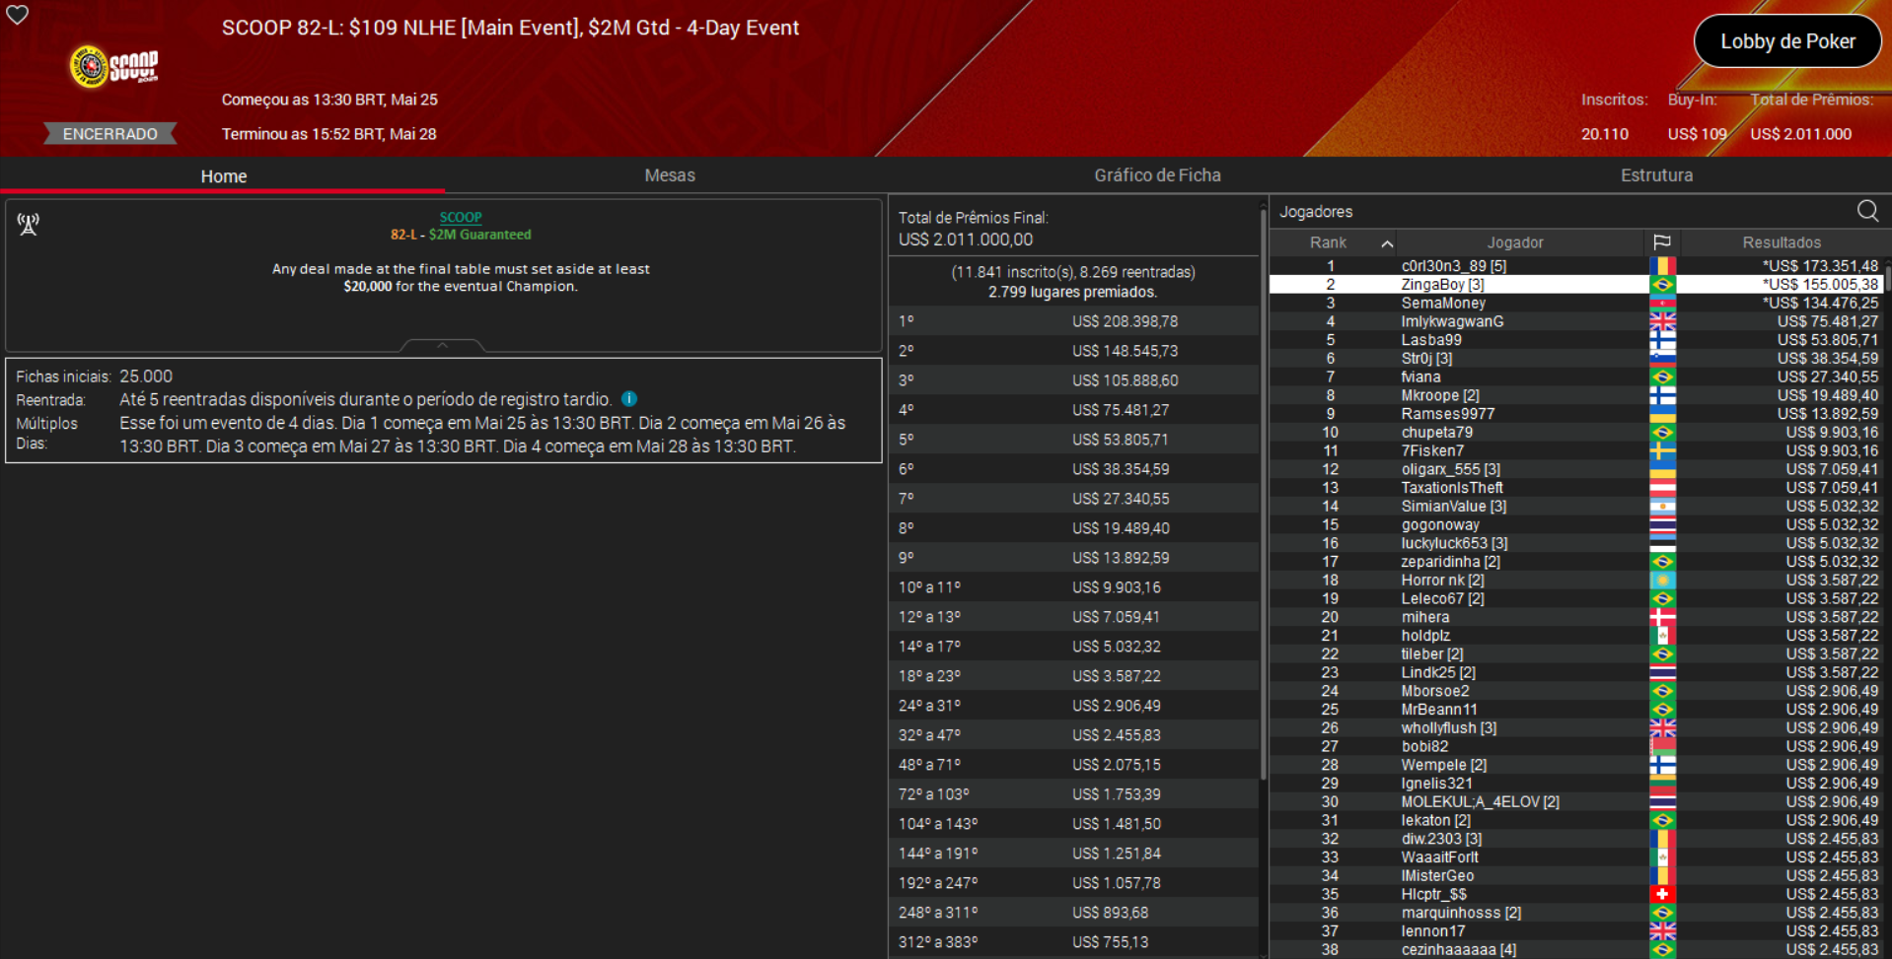This screenshot has width=1892, height=959.
Task: Select player row fviana
Action: tap(1576, 377)
